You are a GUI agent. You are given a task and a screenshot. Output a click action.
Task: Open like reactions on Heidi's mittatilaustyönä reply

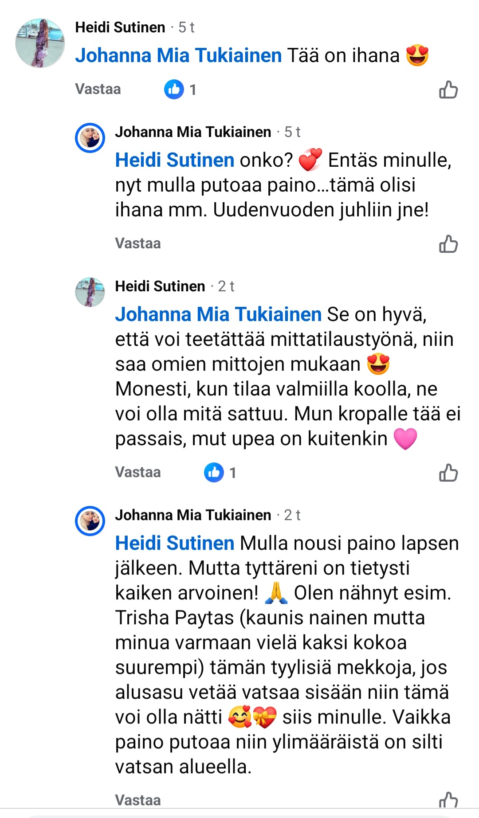click(x=220, y=473)
